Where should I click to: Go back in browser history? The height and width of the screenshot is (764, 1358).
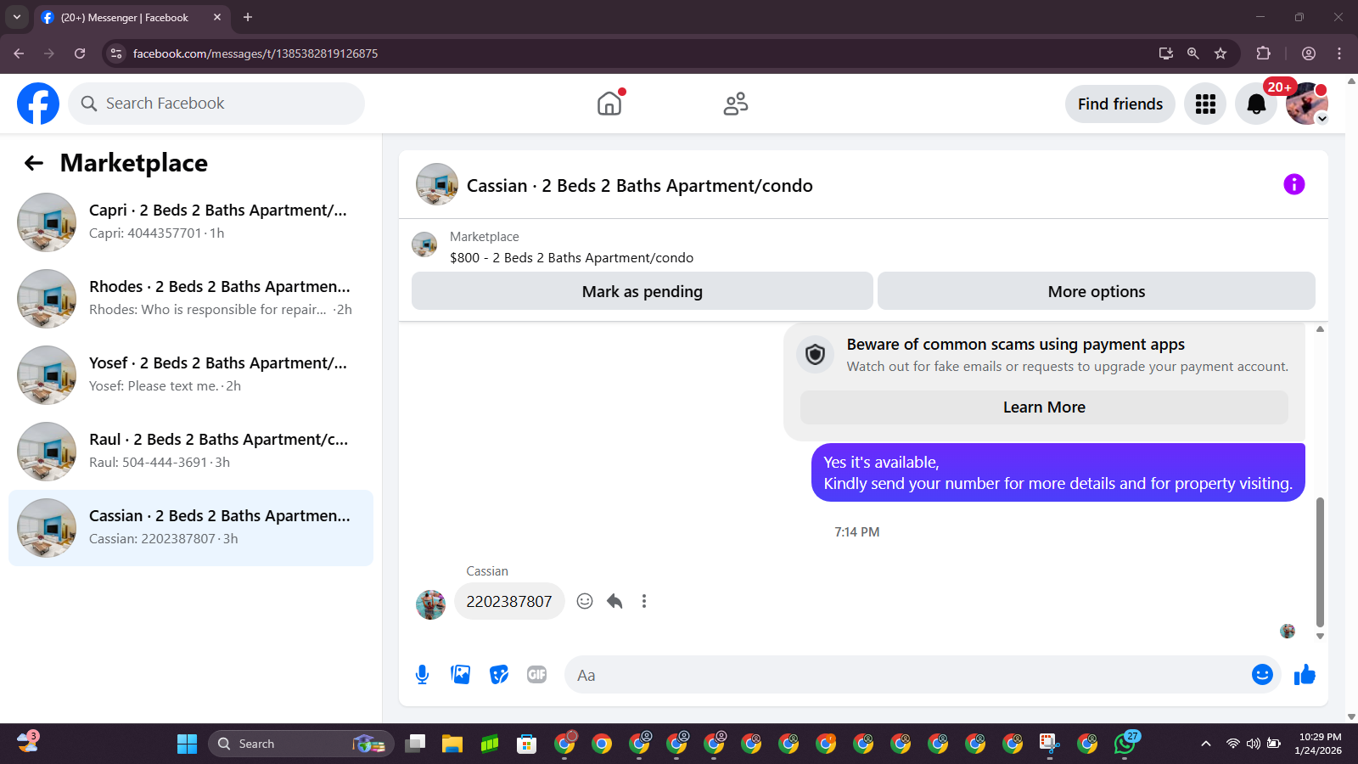[19, 53]
